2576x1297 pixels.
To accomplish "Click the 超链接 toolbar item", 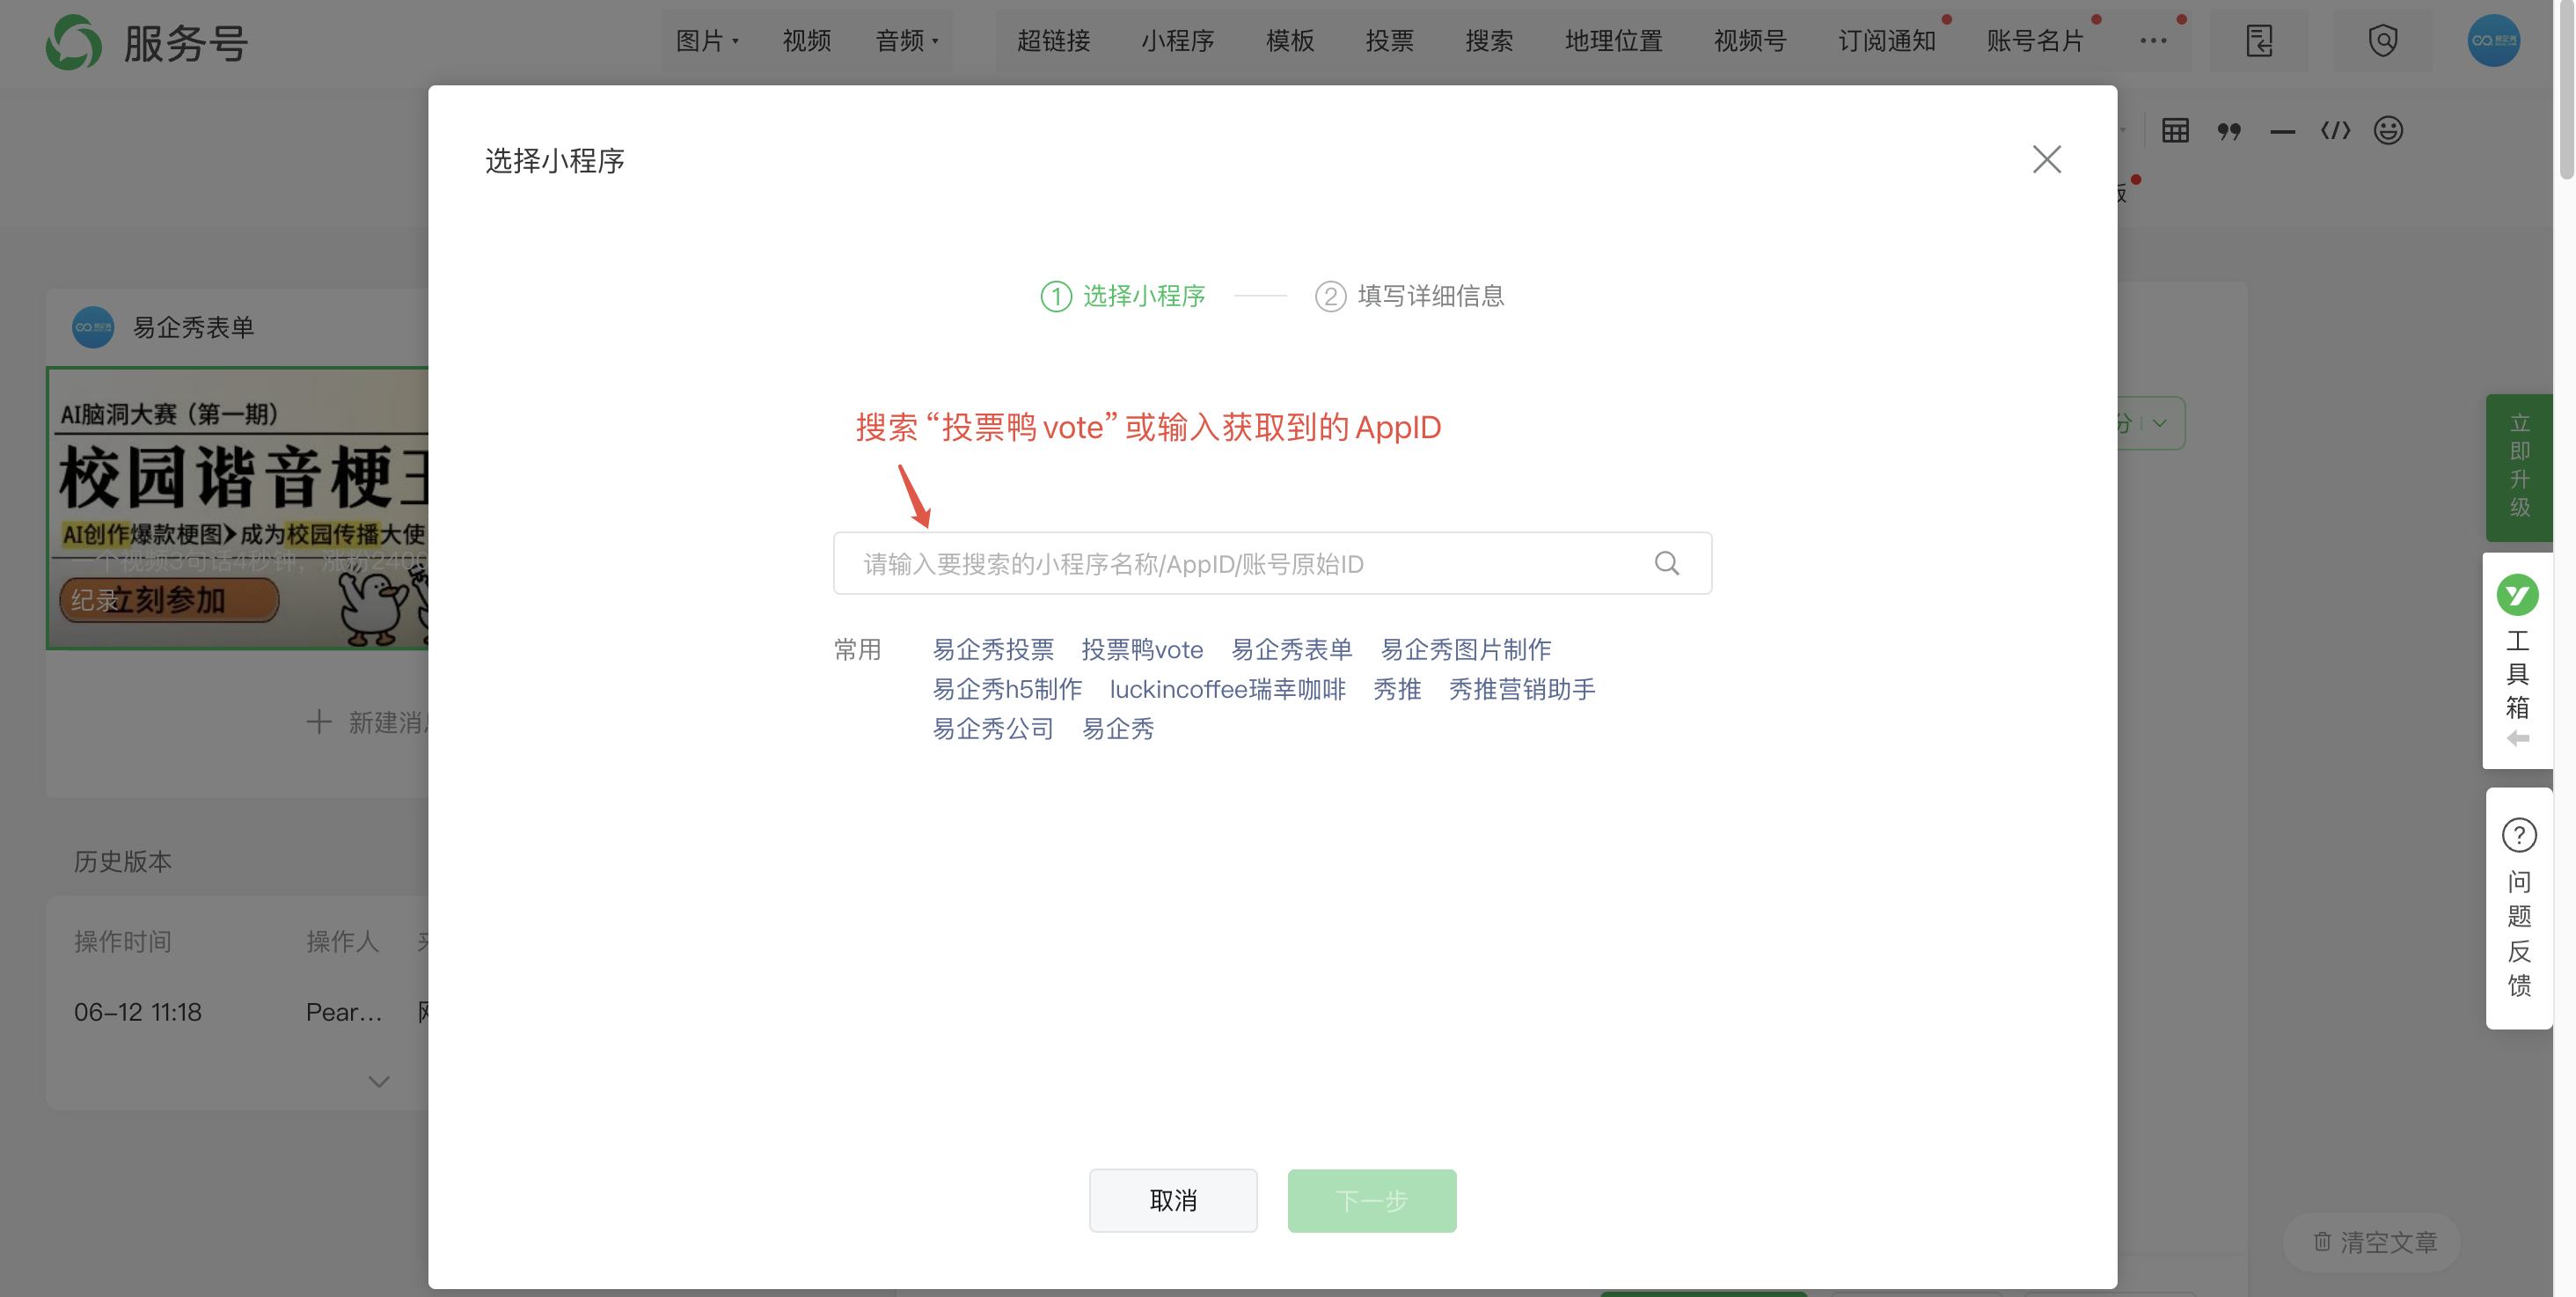I will point(1053,41).
